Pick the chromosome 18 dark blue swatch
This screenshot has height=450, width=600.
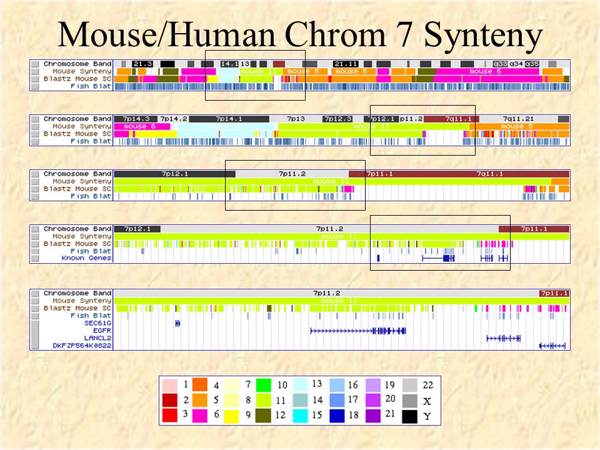pyautogui.click(x=337, y=416)
